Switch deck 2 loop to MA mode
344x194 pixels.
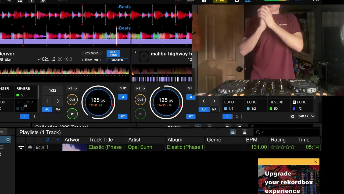(214, 109)
